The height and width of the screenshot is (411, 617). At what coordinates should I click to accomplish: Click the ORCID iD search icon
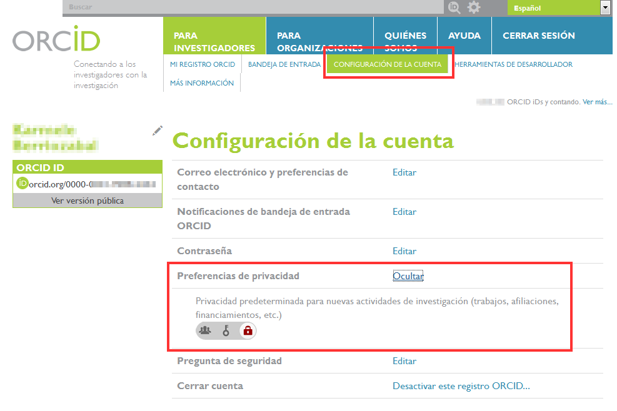[454, 7]
